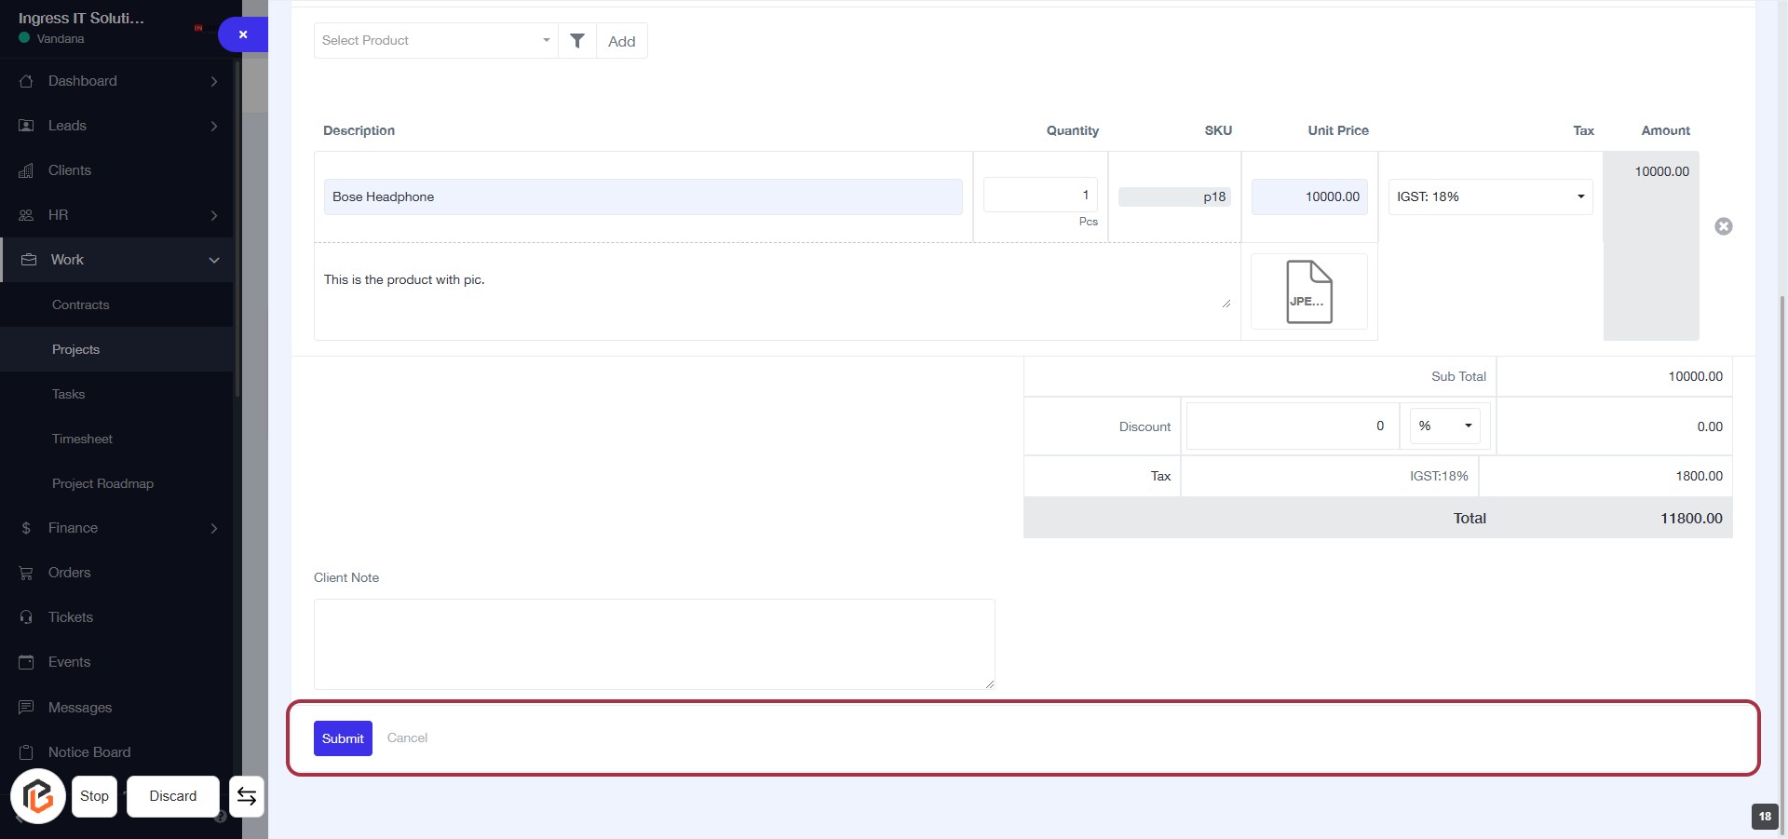Open Timesheet from Work submenu
Image resolution: width=1788 pixels, height=839 pixels.
click(82, 439)
